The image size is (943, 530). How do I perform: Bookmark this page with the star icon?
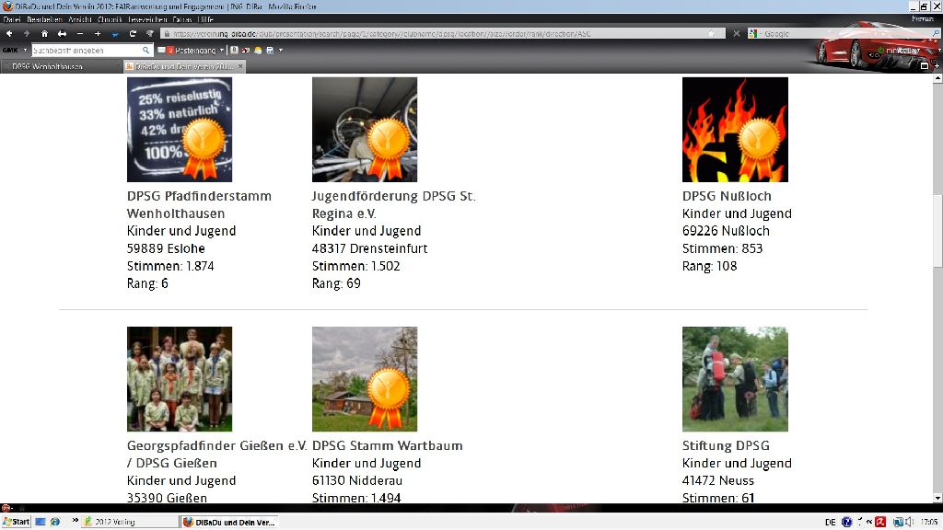point(712,34)
